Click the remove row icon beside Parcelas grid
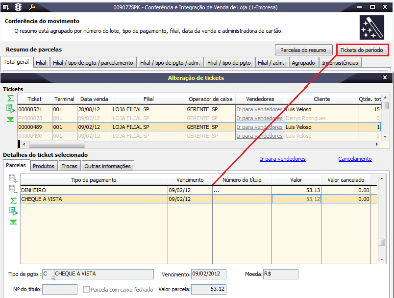Viewport: 394px width, 298px height. (13, 189)
